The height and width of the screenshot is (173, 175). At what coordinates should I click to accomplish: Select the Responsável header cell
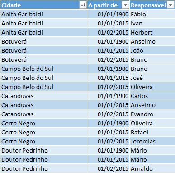[x=152, y=5]
